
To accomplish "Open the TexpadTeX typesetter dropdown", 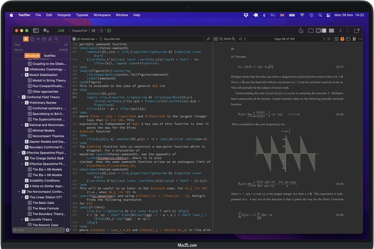I will point(79,31).
